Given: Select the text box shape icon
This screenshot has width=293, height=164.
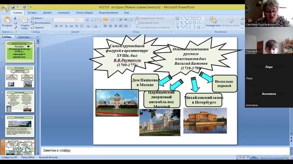Looking at the screenshot, I should click(177, 19).
